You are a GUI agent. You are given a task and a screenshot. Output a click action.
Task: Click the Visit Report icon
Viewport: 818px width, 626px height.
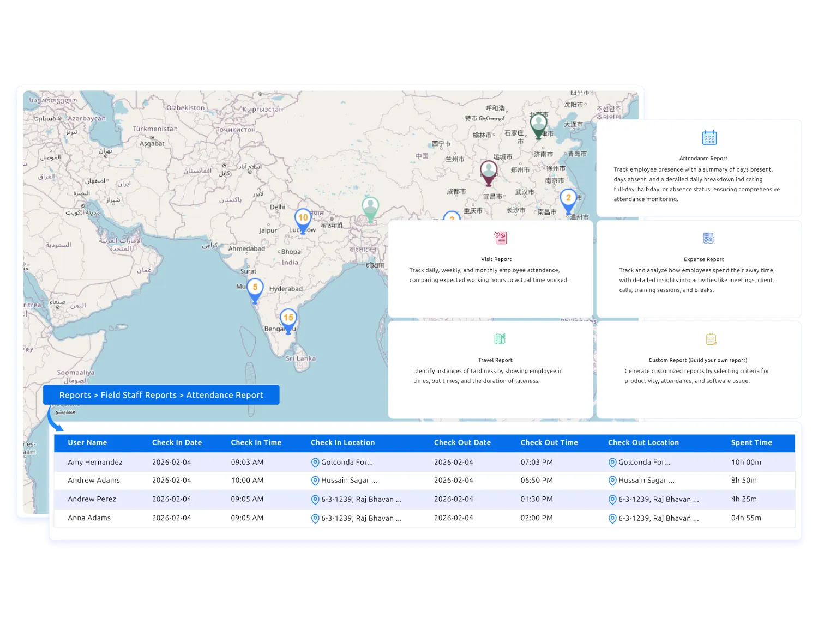coord(501,238)
